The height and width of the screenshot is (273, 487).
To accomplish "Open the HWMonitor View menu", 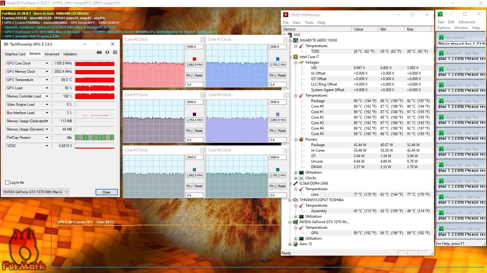I will pos(296,23).
